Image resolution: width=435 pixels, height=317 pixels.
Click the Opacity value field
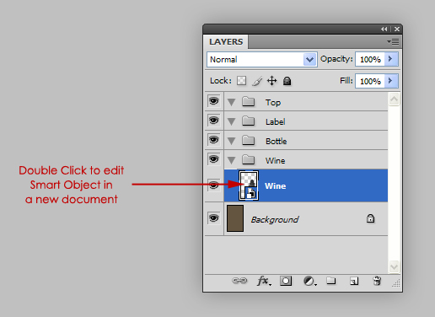coord(370,59)
